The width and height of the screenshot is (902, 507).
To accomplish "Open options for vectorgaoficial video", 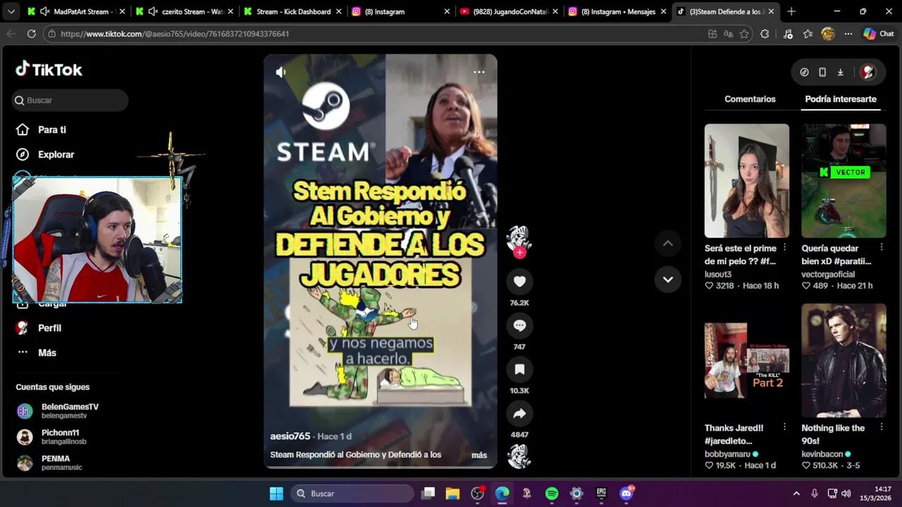I will tap(882, 248).
